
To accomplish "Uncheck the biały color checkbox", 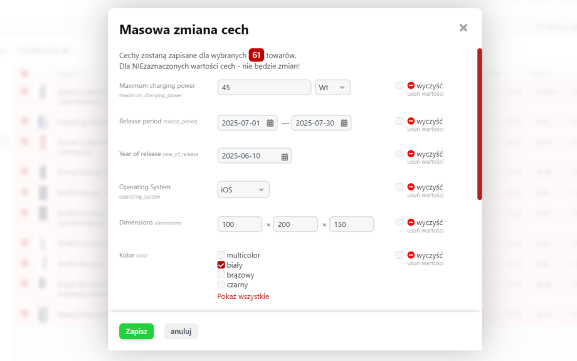I will 221,265.
